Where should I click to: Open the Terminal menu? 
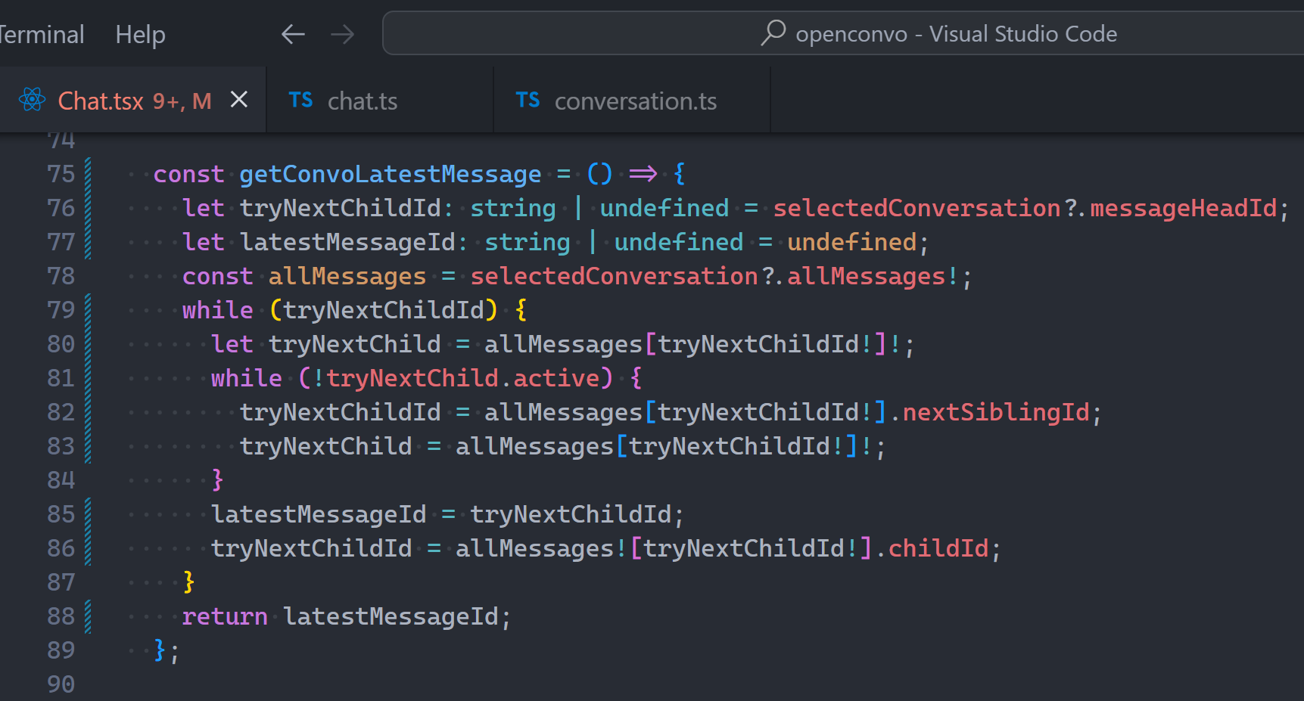click(41, 35)
